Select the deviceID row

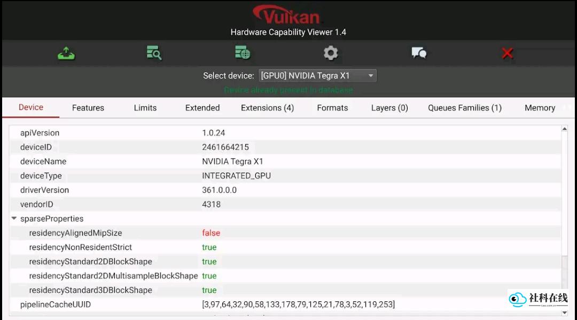point(285,147)
